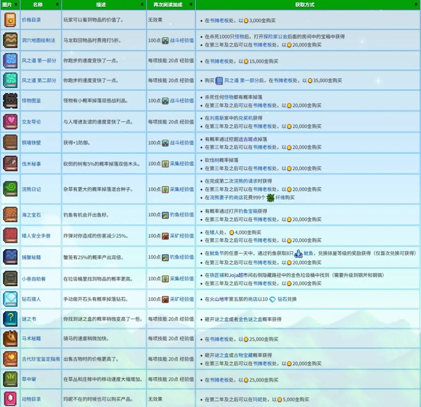This screenshot has height=407, width=421.
Task: Click the 钻石猎人 book icon
Action: (x=11, y=299)
